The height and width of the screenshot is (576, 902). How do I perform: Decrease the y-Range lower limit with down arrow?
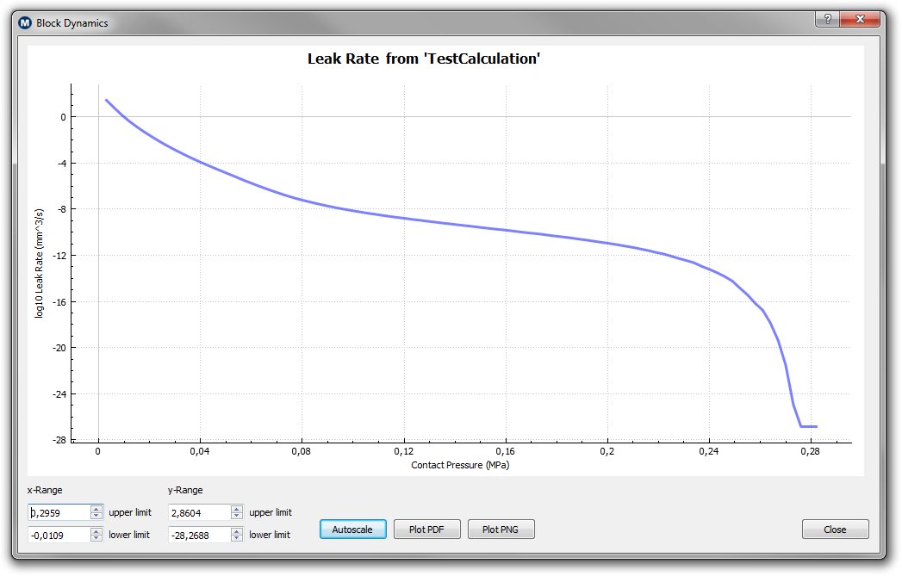(237, 538)
